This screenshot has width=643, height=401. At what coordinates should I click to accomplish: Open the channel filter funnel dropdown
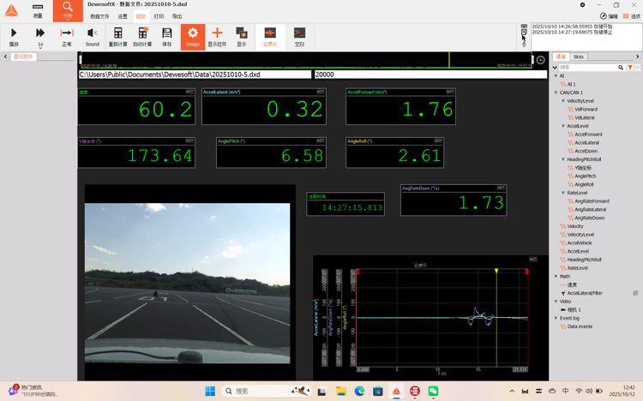pos(630,67)
